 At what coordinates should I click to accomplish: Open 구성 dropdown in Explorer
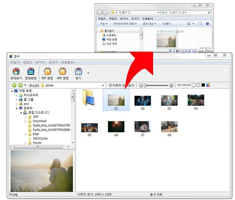tap(103, 24)
